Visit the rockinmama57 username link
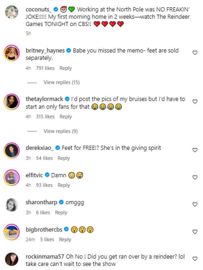The width and height of the screenshot is (203, 270). click(44, 256)
